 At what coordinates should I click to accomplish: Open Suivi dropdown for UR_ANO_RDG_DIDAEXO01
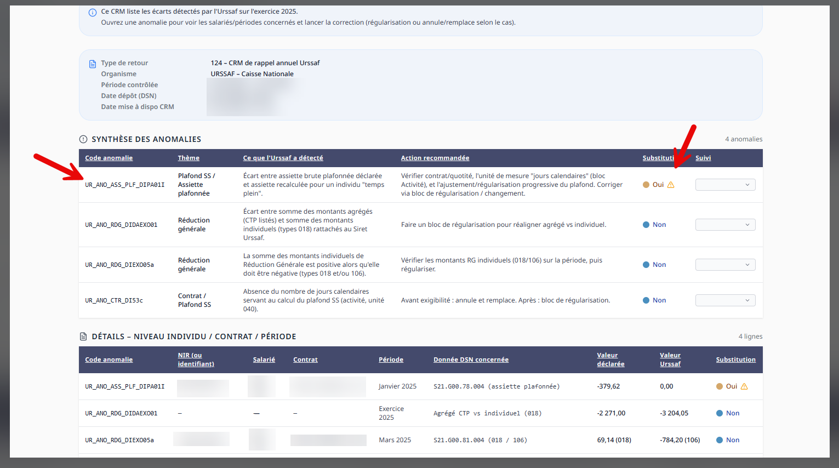tap(725, 225)
